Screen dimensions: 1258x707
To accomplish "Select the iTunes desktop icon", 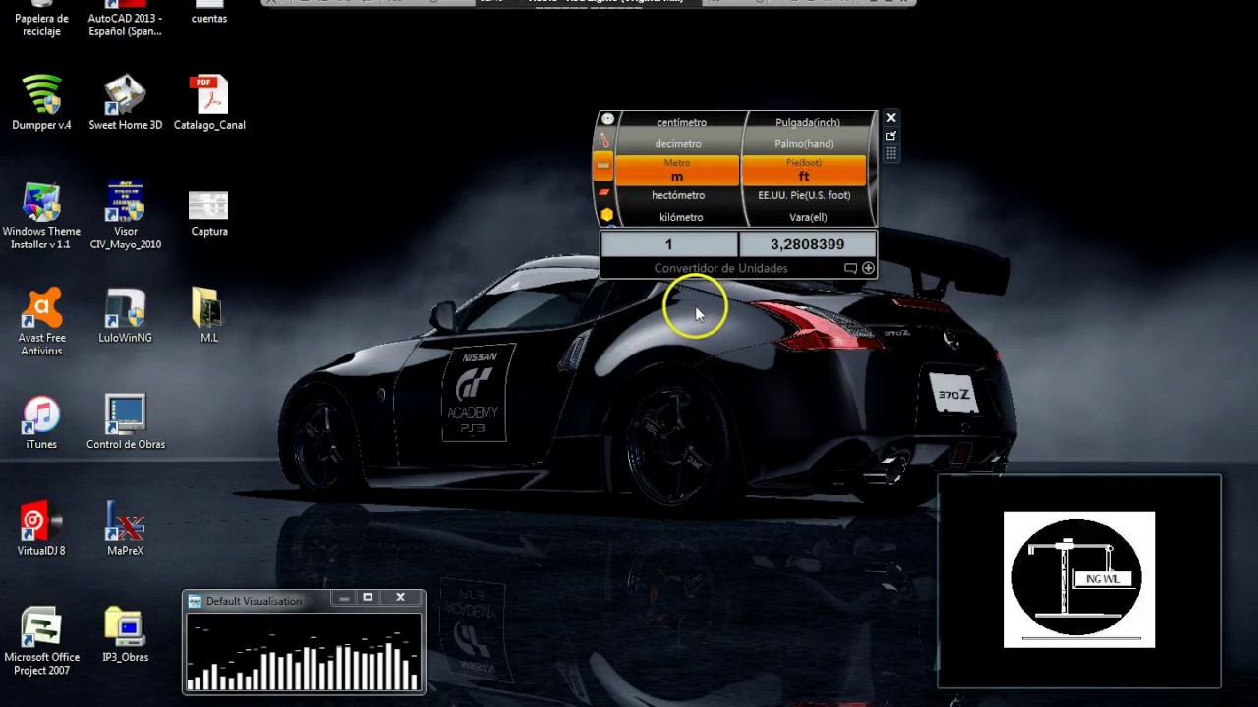I will (41, 422).
